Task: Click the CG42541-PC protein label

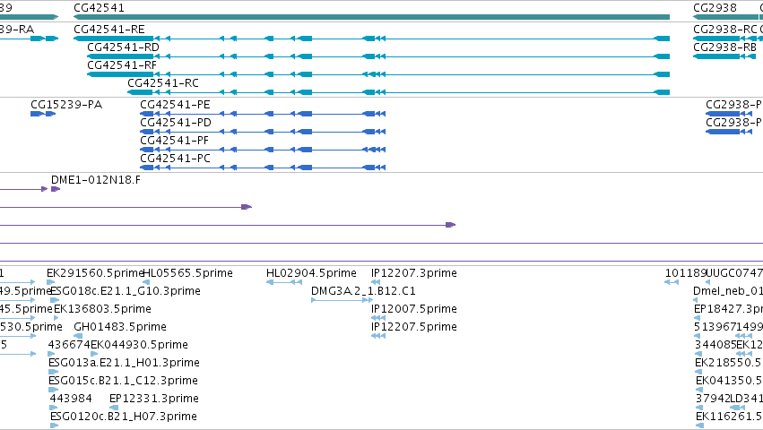Action: click(x=175, y=159)
